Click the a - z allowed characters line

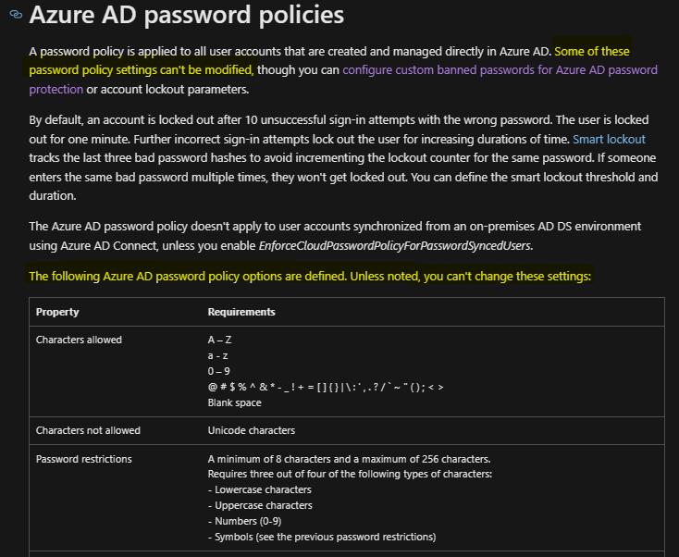(217, 355)
